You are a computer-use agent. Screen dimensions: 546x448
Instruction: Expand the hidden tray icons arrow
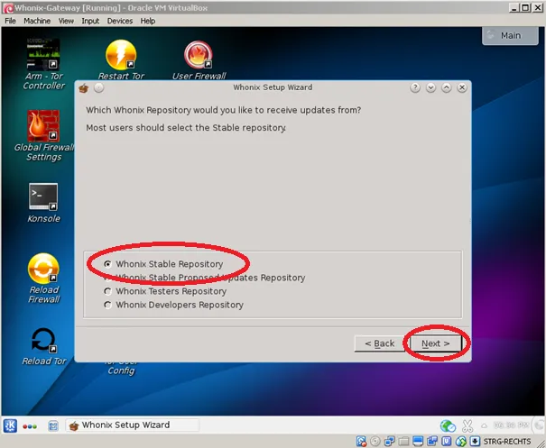[485, 425]
